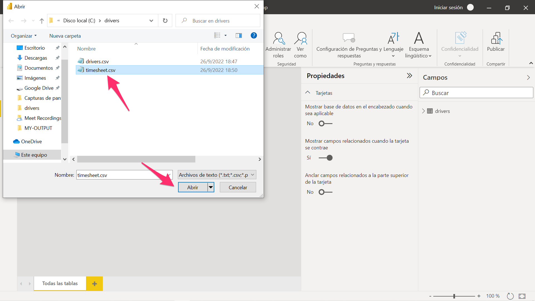535x301 pixels.
Task: Click the forward arrow in Abrir dialog
Action: point(24,21)
